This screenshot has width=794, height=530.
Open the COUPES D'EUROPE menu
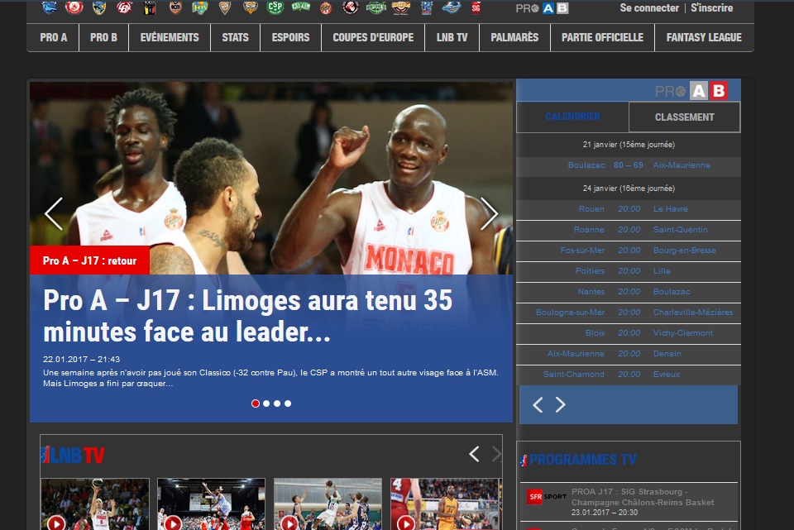[x=373, y=37]
